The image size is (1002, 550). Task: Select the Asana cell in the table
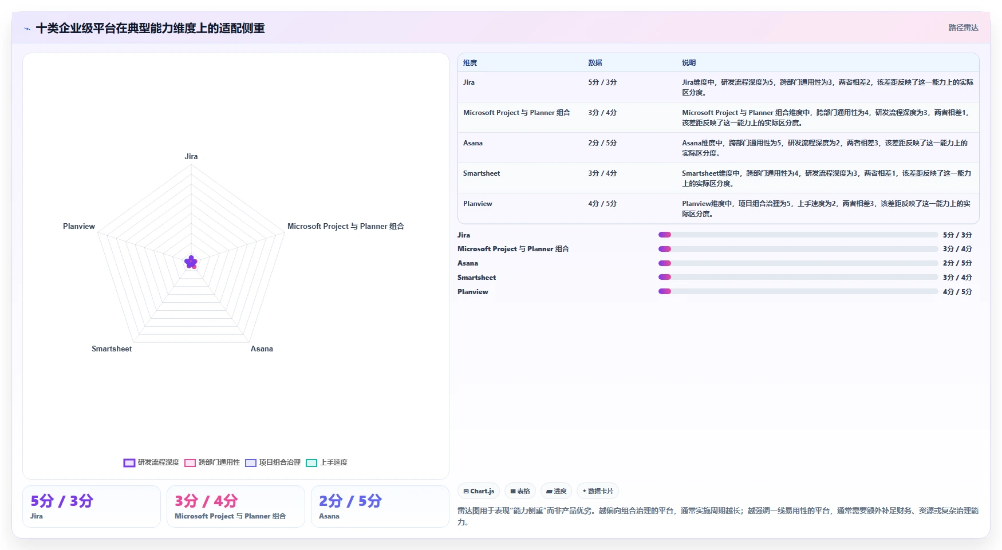coord(473,143)
